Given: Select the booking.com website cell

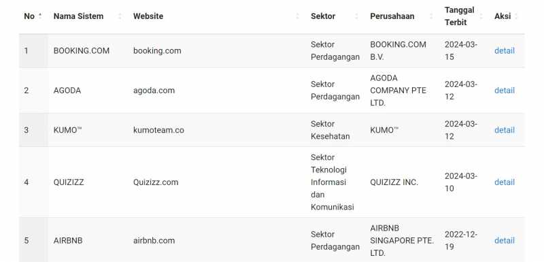Looking at the screenshot, I should click(157, 50).
